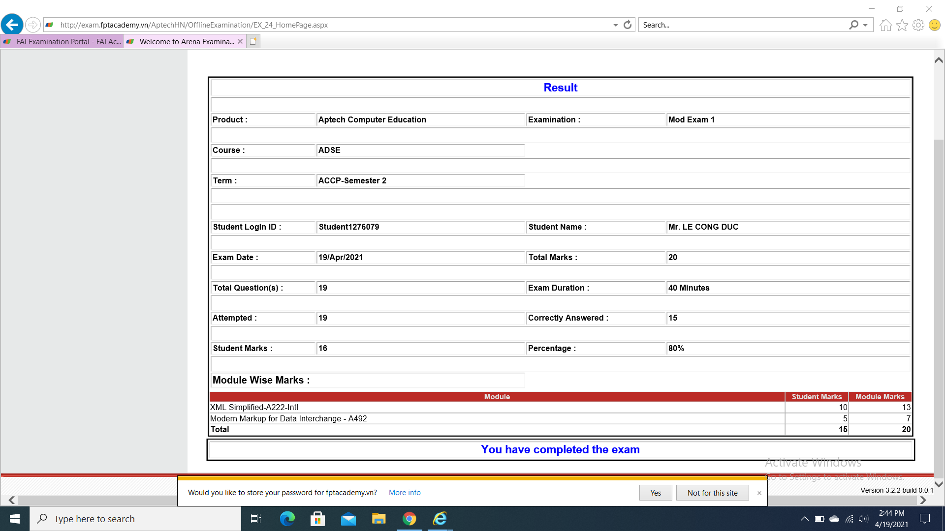Open the Tools gear icon

pyautogui.click(x=918, y=25)
